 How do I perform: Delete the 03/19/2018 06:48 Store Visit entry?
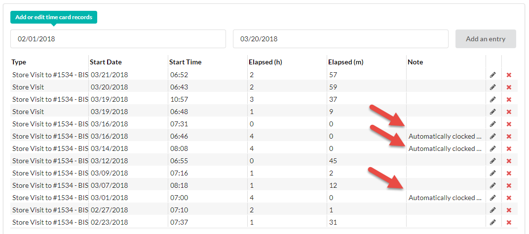point(509,112)
